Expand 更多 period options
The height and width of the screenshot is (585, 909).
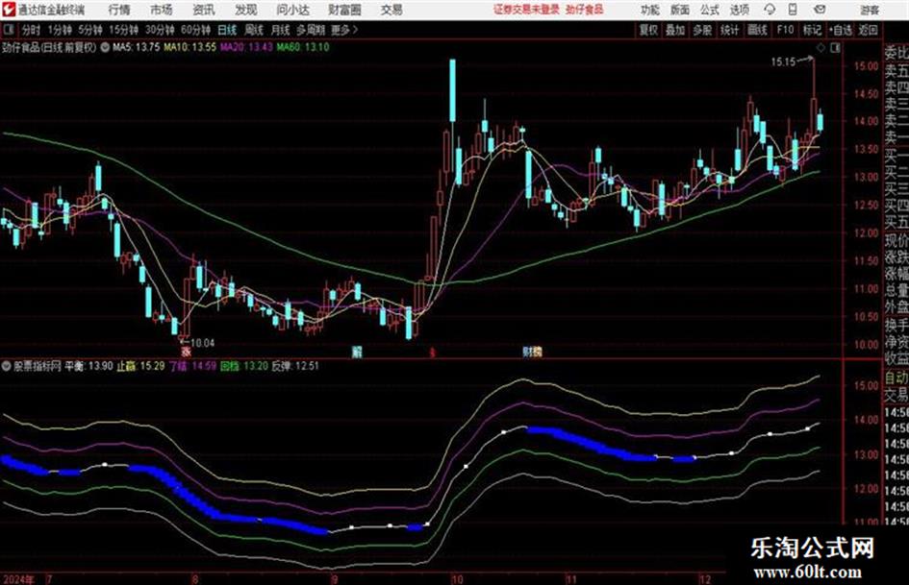pos(344,30)
